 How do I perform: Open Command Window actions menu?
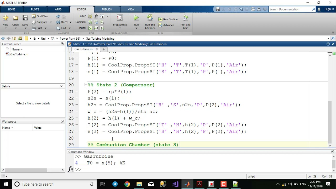pyautogui.click(x=333, y=152)
